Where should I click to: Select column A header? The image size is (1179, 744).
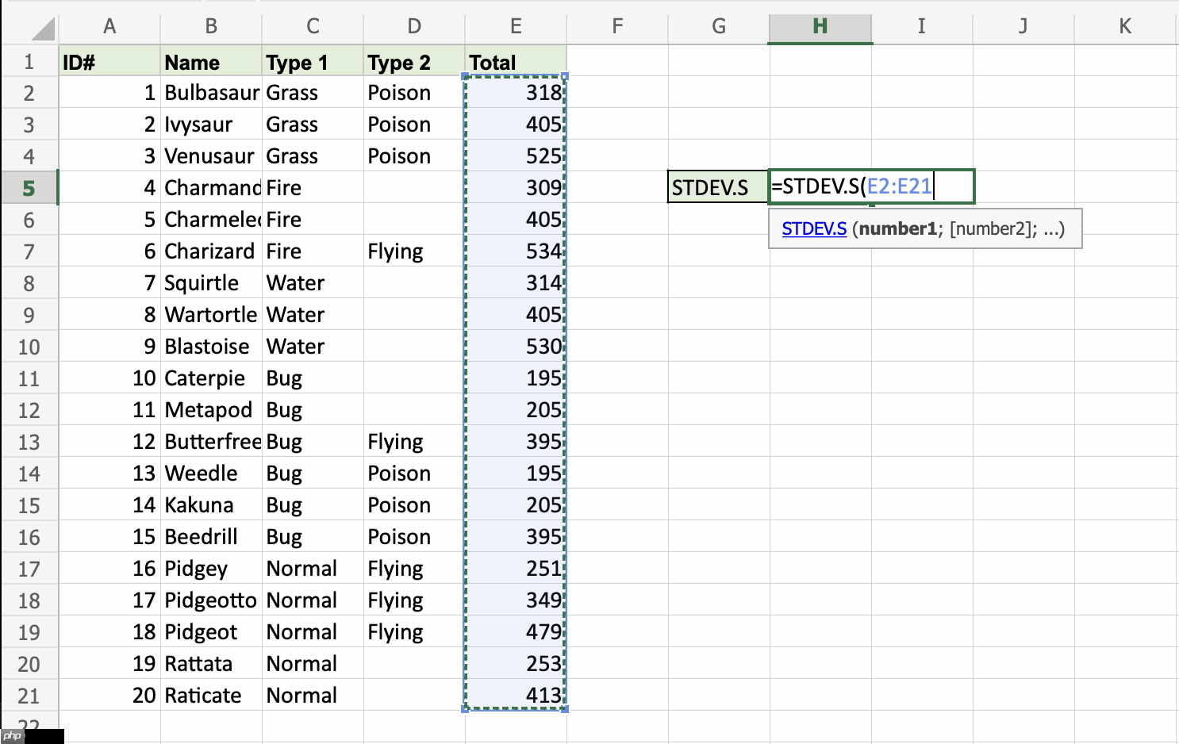pos(109,26)
